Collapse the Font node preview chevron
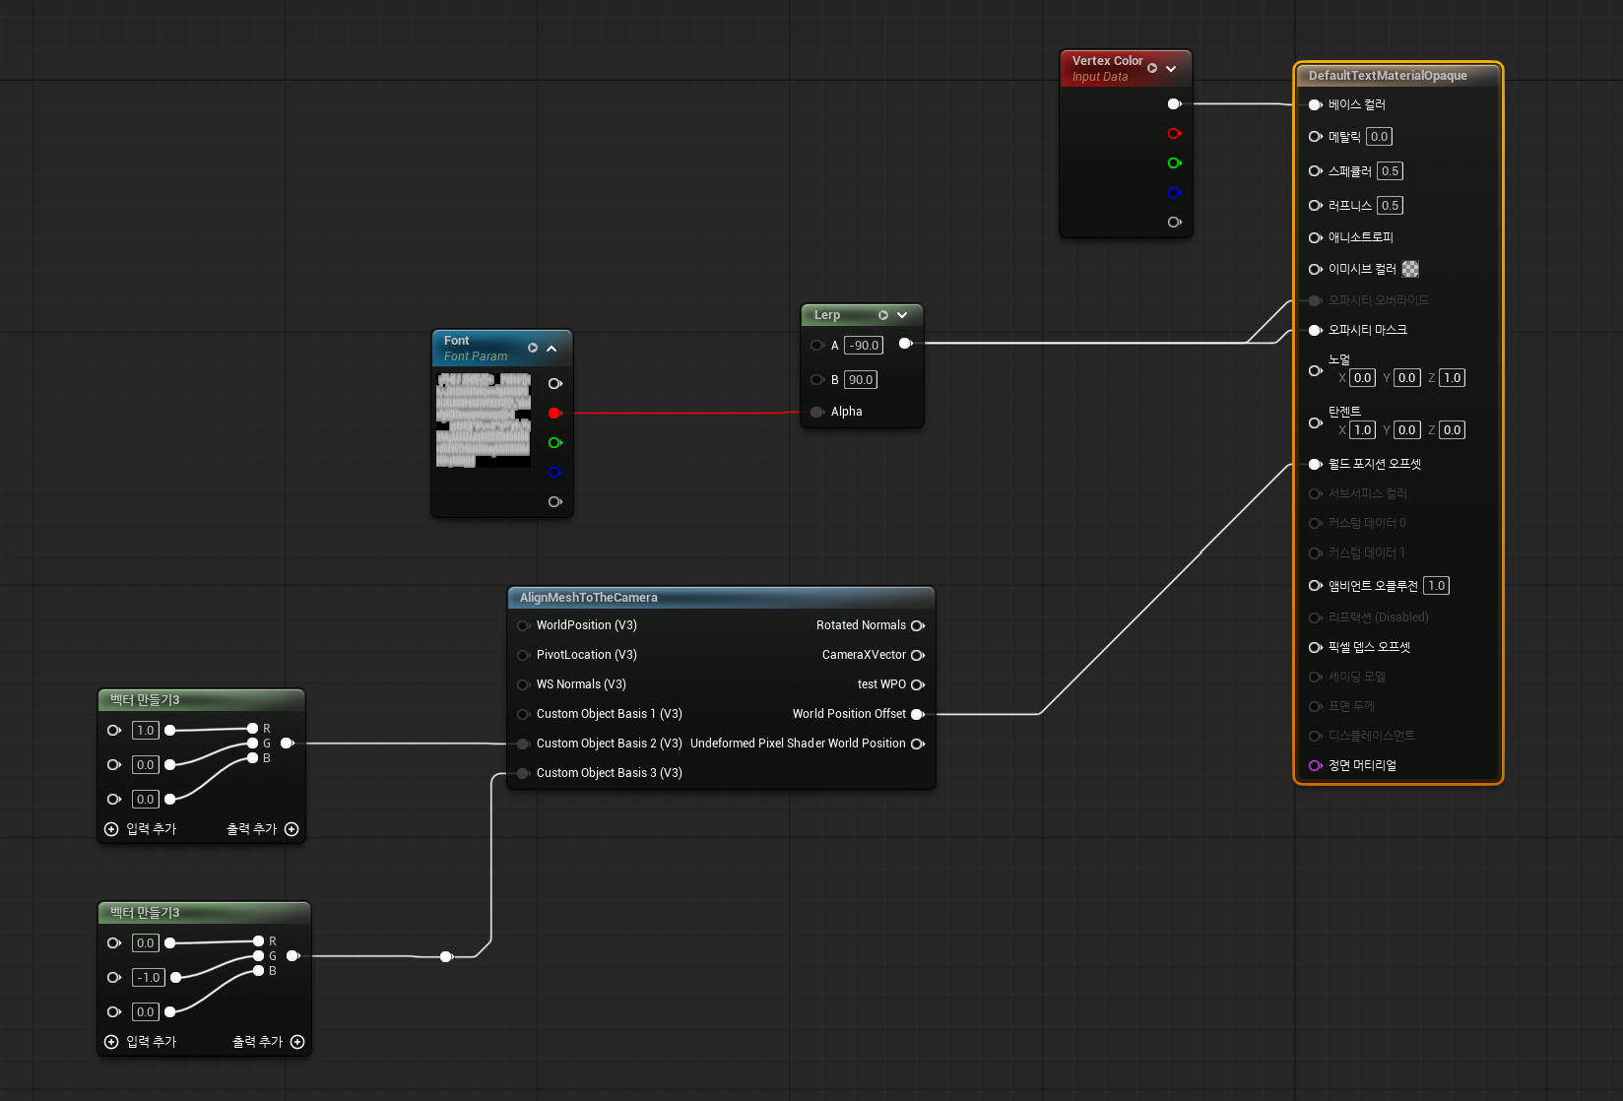Viewport: 1623px width, 1101px height. point(552,349)
